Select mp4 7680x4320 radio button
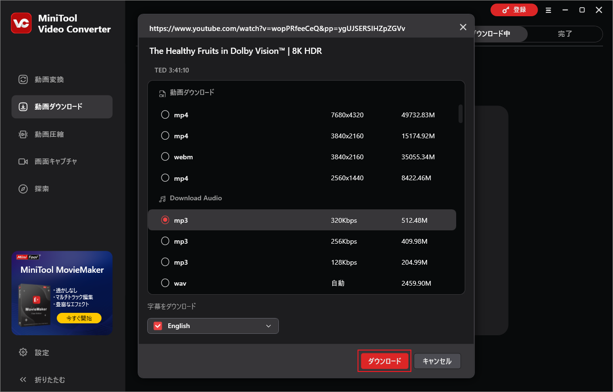The image size is (613, 392). click(x=165, y=115)
